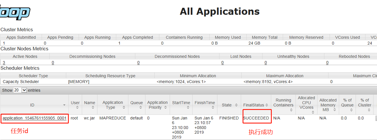Click the All Applications page heading
The image size is (377, 140).
[x=220, y=12]
